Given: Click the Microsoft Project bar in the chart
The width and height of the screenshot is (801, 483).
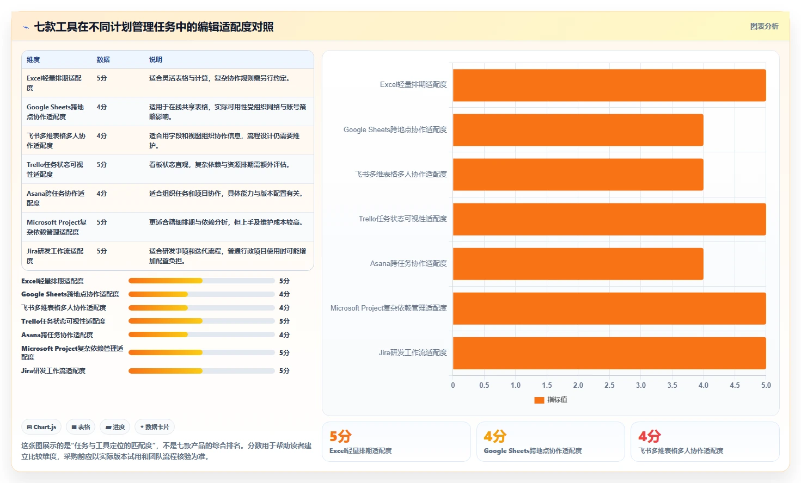Looking at the screenshot, I should tap(609, 308).
